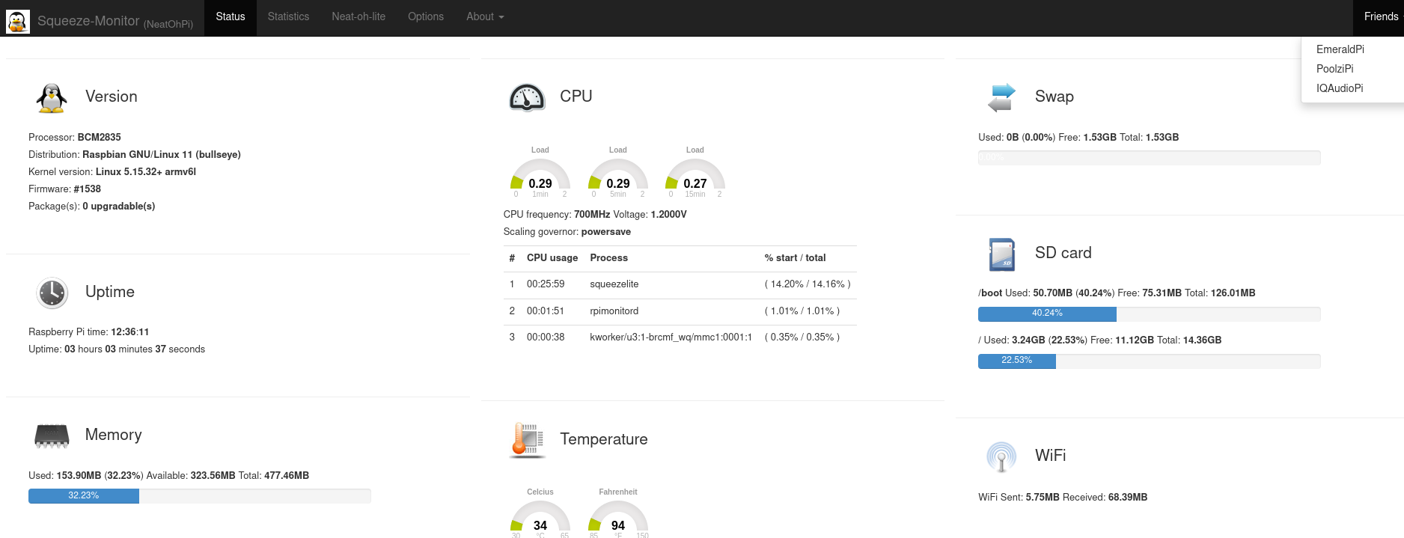Click the /boot 40.24% usage bar

click(x=1149, y=314)
